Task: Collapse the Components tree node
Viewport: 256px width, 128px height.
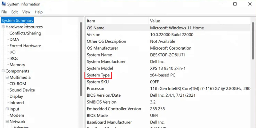Action: (3, 71)
